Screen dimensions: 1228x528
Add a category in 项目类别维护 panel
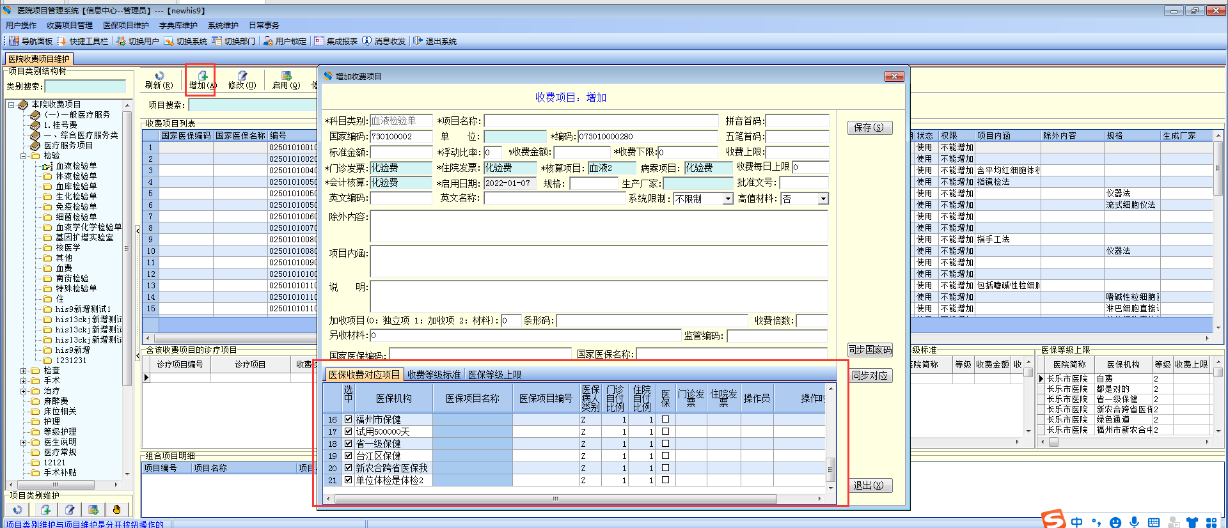[x=45, y=509]
